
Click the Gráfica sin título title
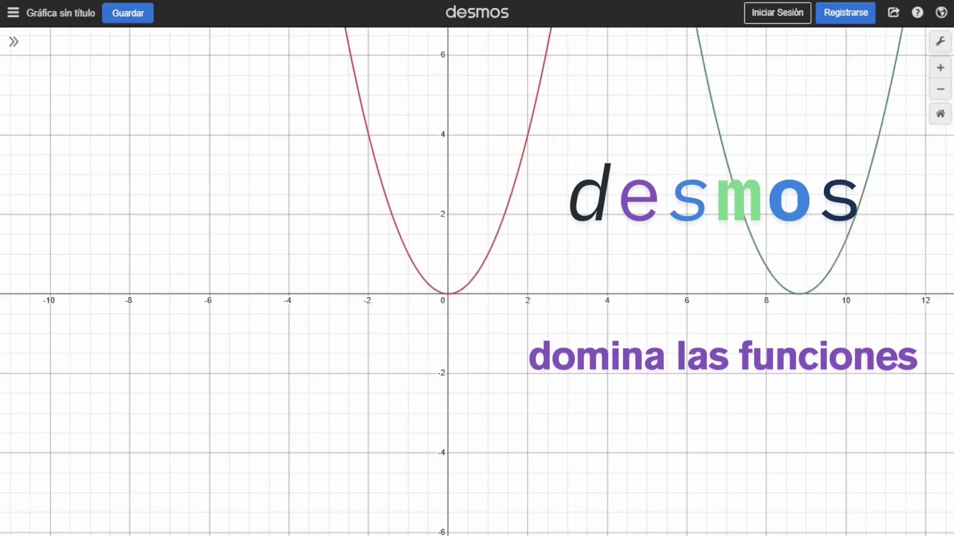61,13
